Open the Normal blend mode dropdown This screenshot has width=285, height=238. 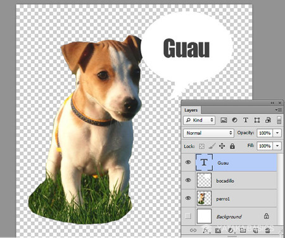coord(208,133)
